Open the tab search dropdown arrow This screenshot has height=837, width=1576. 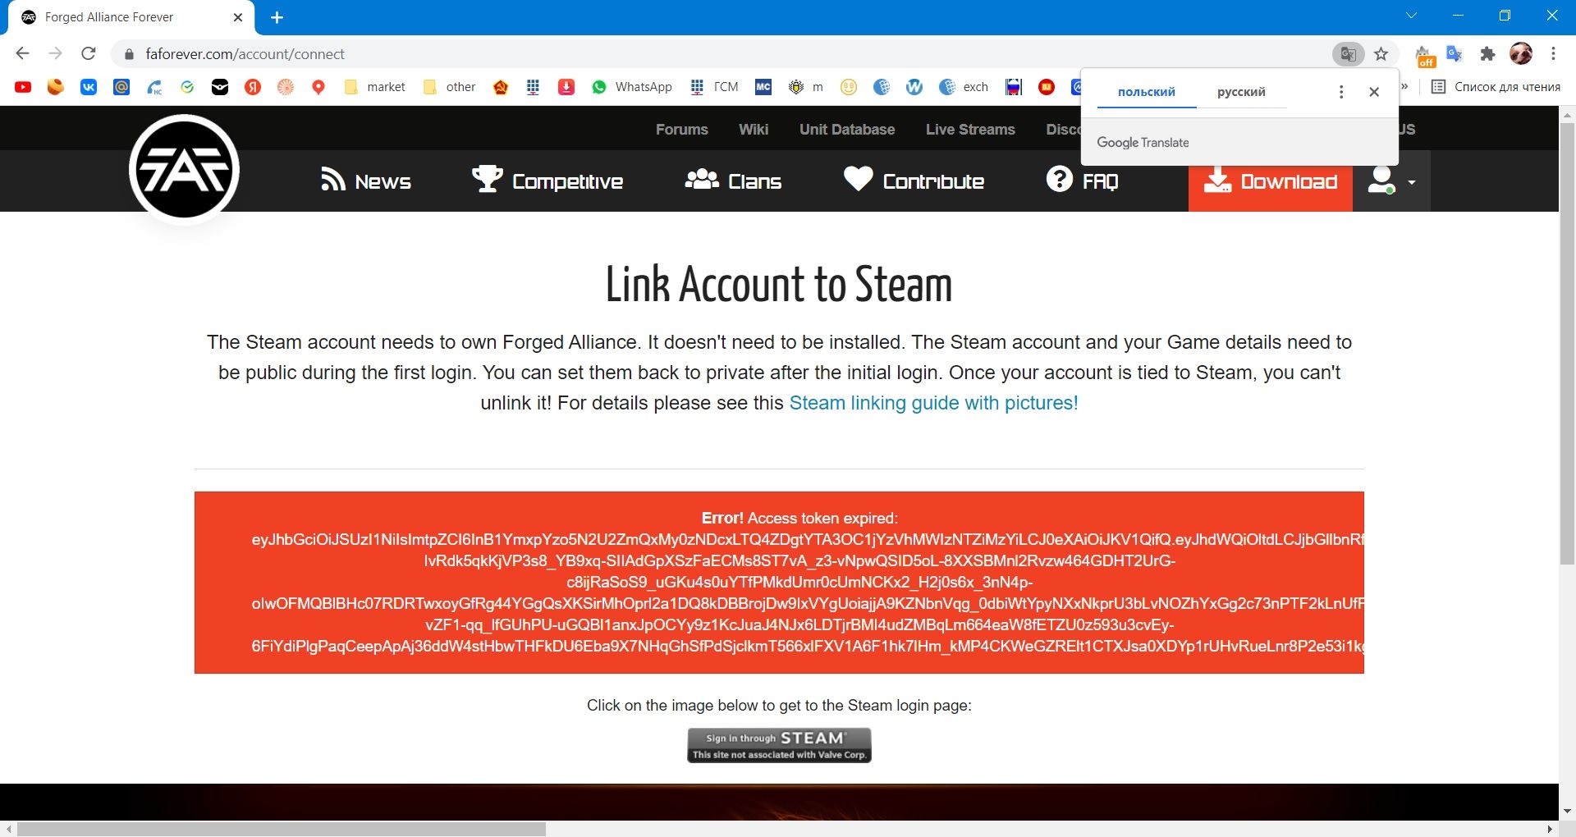[1412, 16]
